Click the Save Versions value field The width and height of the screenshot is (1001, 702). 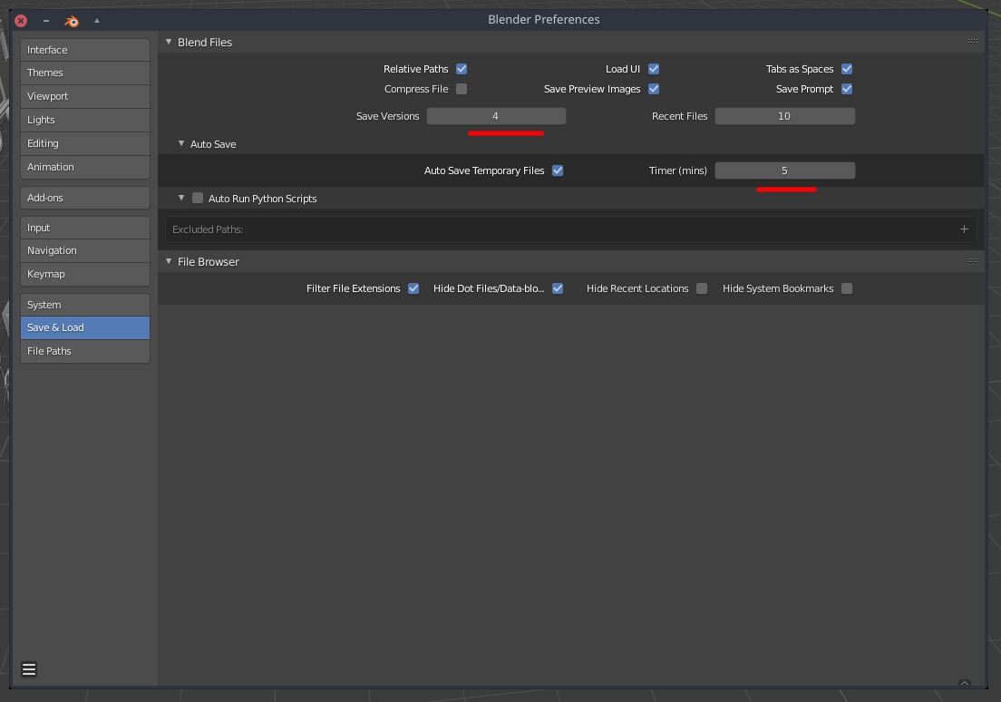pyautogui.click(x=496, y=116)
